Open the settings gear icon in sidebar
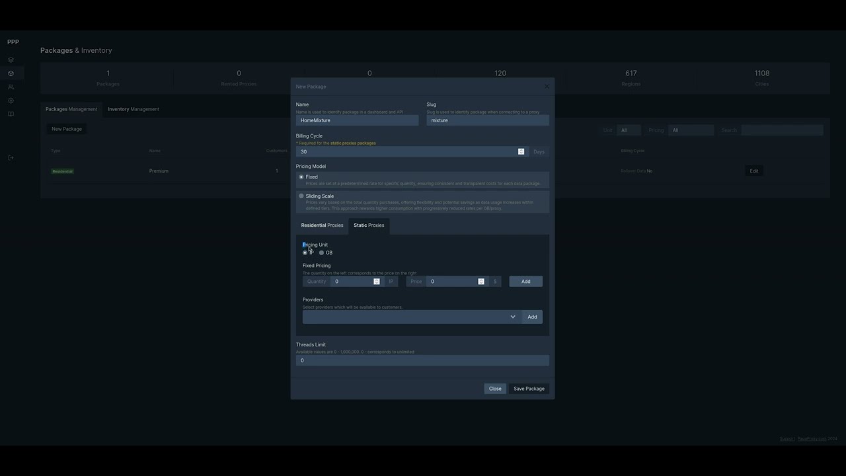846x476 pixels. click(x=11, y=100)
